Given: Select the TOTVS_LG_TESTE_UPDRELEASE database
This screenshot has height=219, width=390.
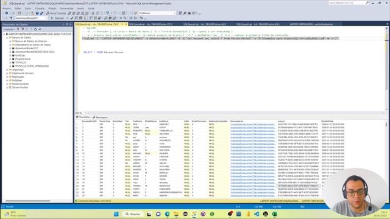Looking at the screenshot, I should 32,66.
